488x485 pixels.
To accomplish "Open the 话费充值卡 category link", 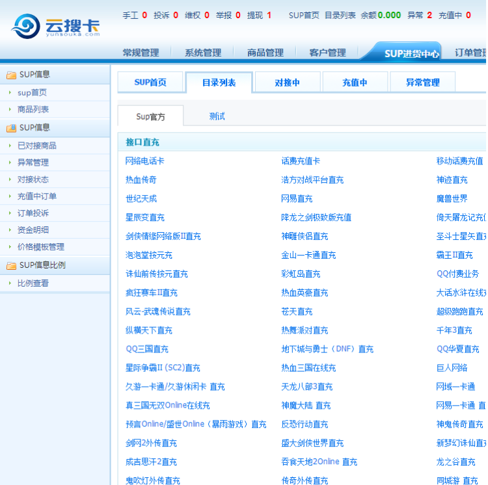I will click(301, 161).
